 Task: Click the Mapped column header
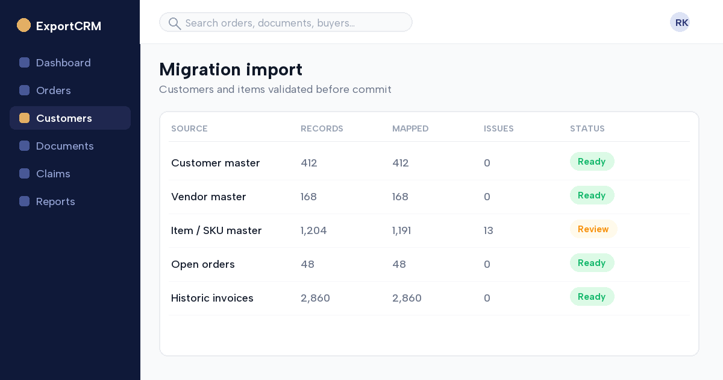point(410,128)
